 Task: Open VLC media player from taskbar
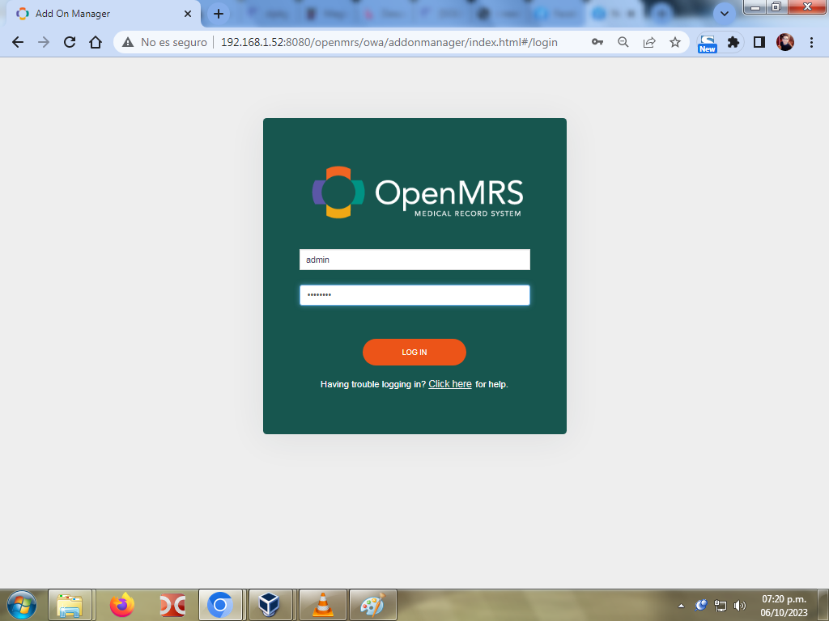point(323,605)
